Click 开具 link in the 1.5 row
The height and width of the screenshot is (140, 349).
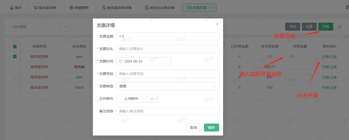click(325, 57)
